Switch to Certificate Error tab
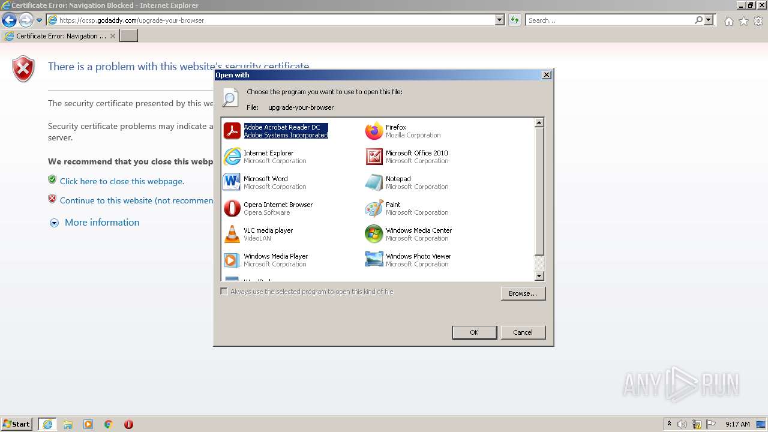The width and height of the screenshot is (768, 432). coord(60,36)
